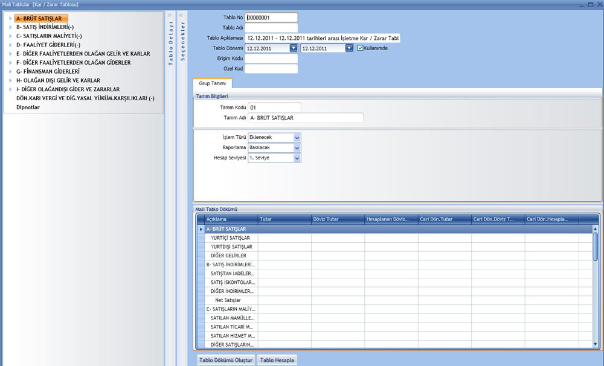Open the Hesap Seviyesi dropdown
The width and height of the screenshot is (604, 366).
click(x=297, y=158)
